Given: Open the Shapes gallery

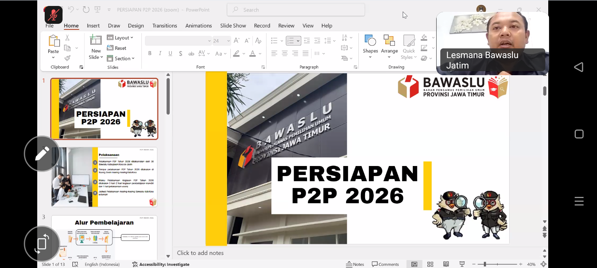Looking at the screenshot, I should pos(370,47).
